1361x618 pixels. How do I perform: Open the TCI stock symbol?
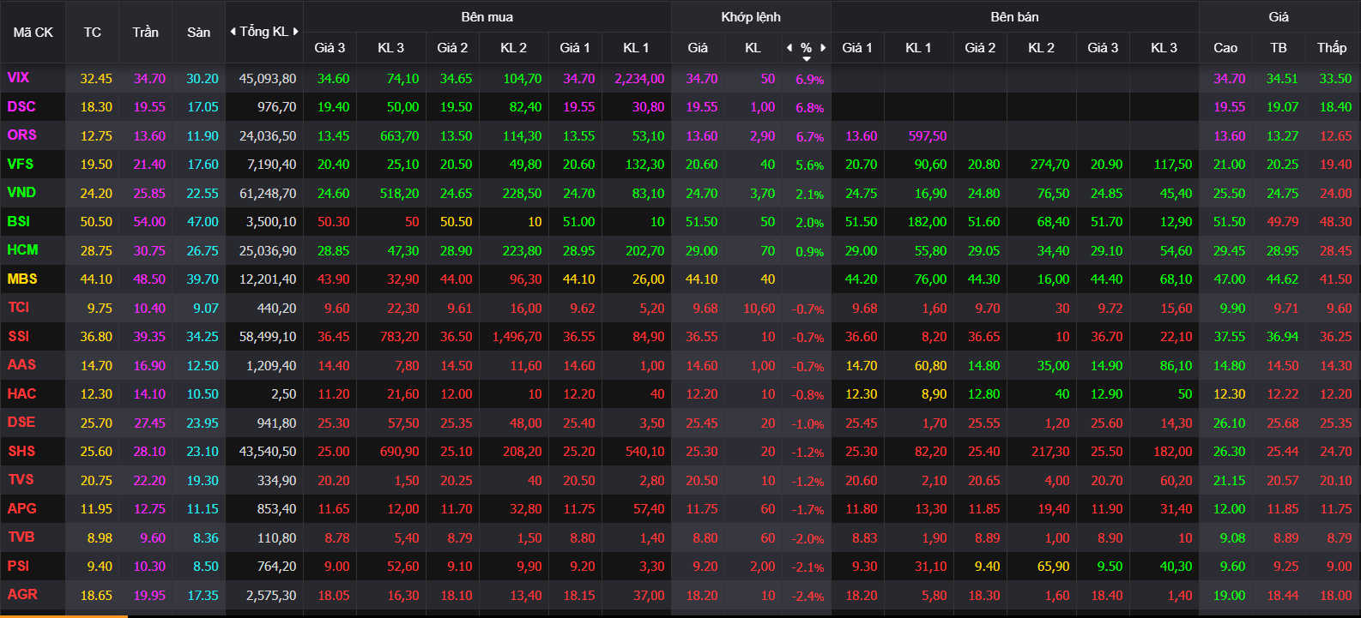click(18, 308)
